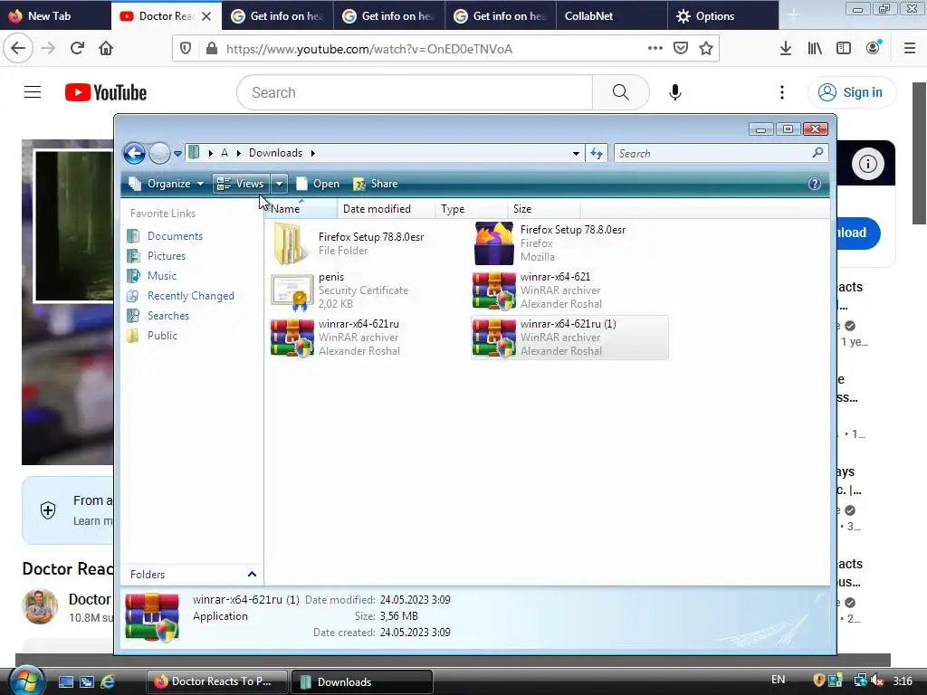Open the Windows Start orb
The image size is (927, 695).
point(26,681)
